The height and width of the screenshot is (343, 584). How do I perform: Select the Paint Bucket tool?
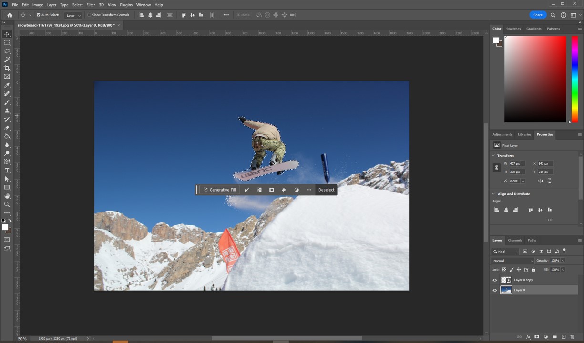point(7,136)
